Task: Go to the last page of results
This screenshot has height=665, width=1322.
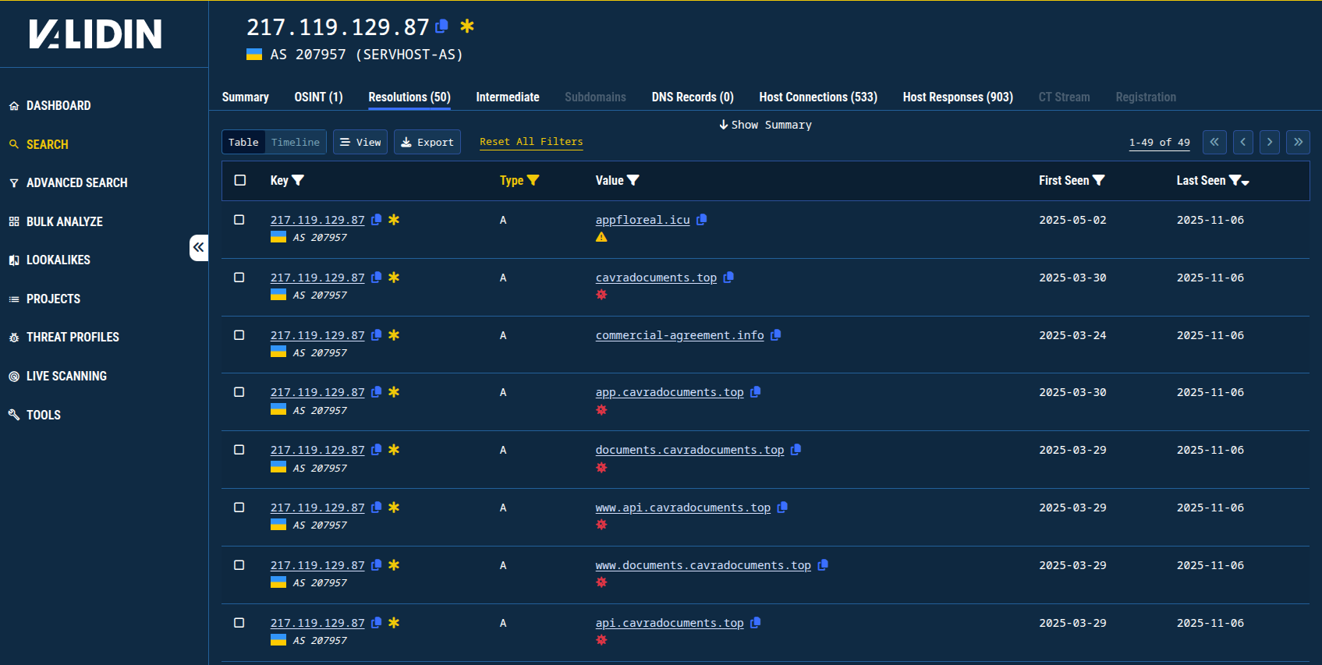Action: coord(1298,142)
